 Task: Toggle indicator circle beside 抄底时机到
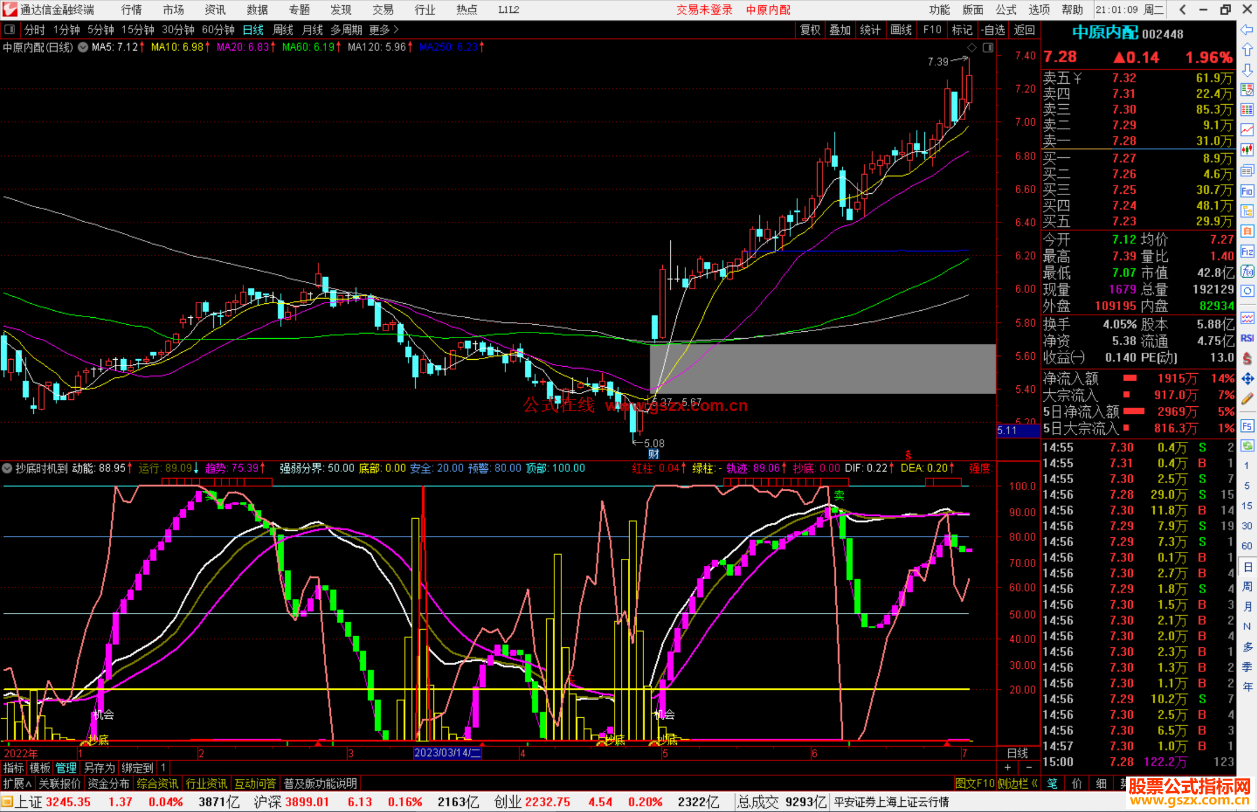click(x=7, y=468)
